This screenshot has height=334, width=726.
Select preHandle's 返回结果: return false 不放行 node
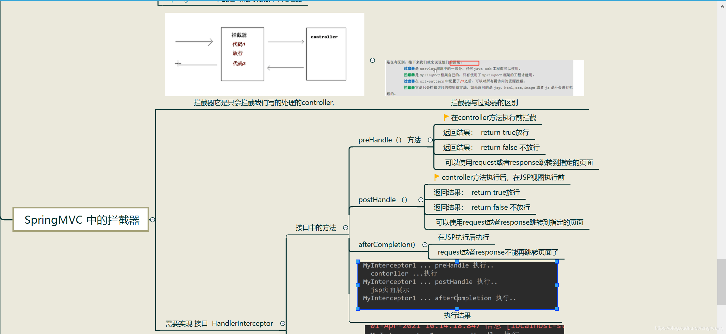(491, 147)
